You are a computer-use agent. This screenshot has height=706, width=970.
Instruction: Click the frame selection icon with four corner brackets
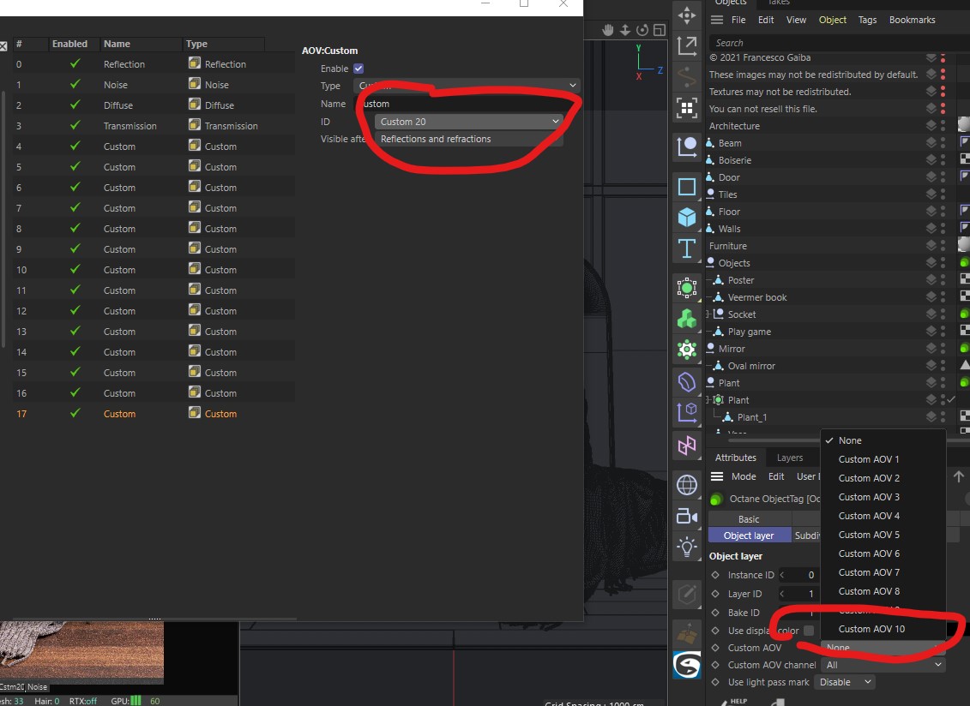pos(687,109)
